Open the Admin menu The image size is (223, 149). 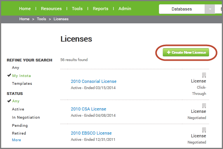coord(125,9)
